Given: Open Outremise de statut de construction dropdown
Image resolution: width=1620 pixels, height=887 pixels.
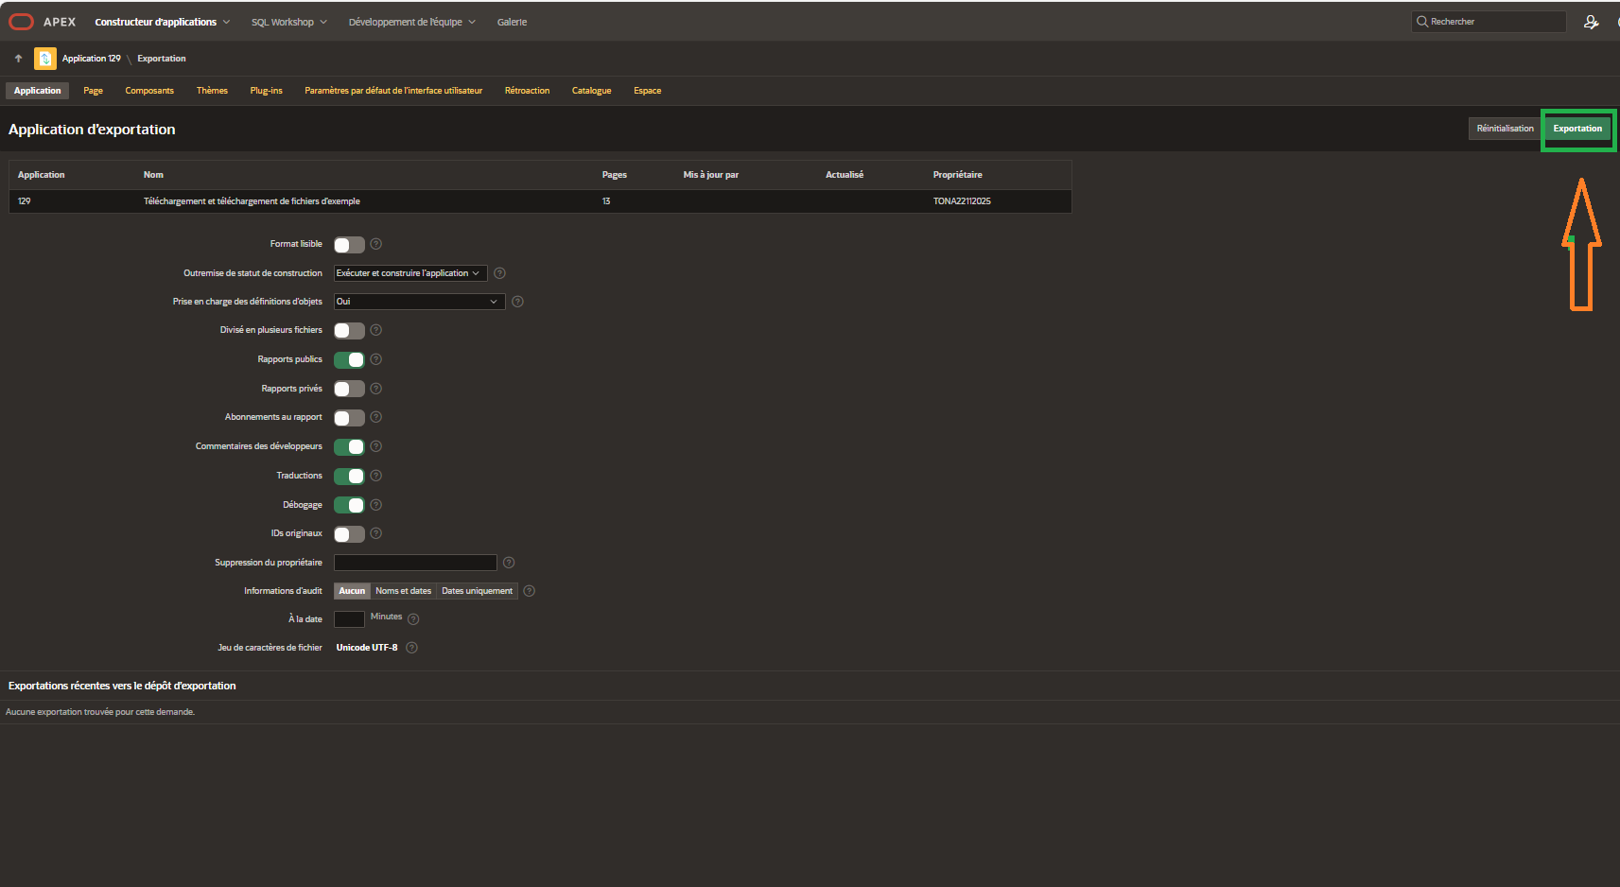Looking at the screenshot, I should (410, 273).
